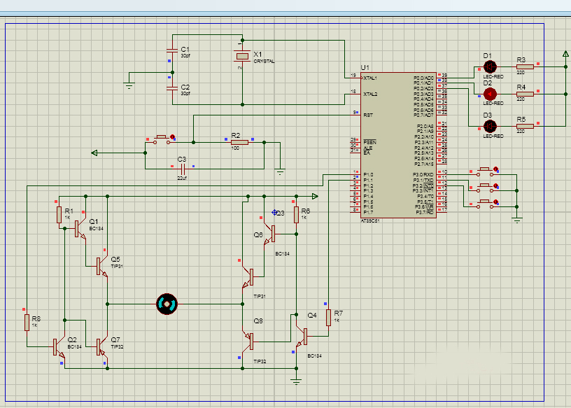The image size is (571, 408).
Task: Select capacitor C3 22uf
Action: pos(183,169)
